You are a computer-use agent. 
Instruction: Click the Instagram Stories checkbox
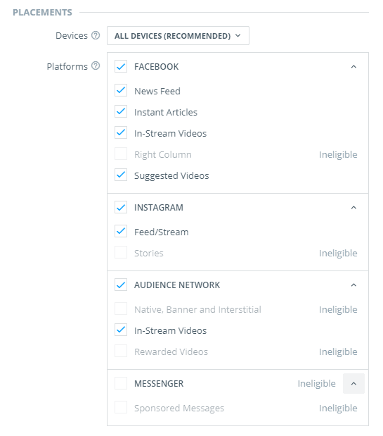pos(121,252)
